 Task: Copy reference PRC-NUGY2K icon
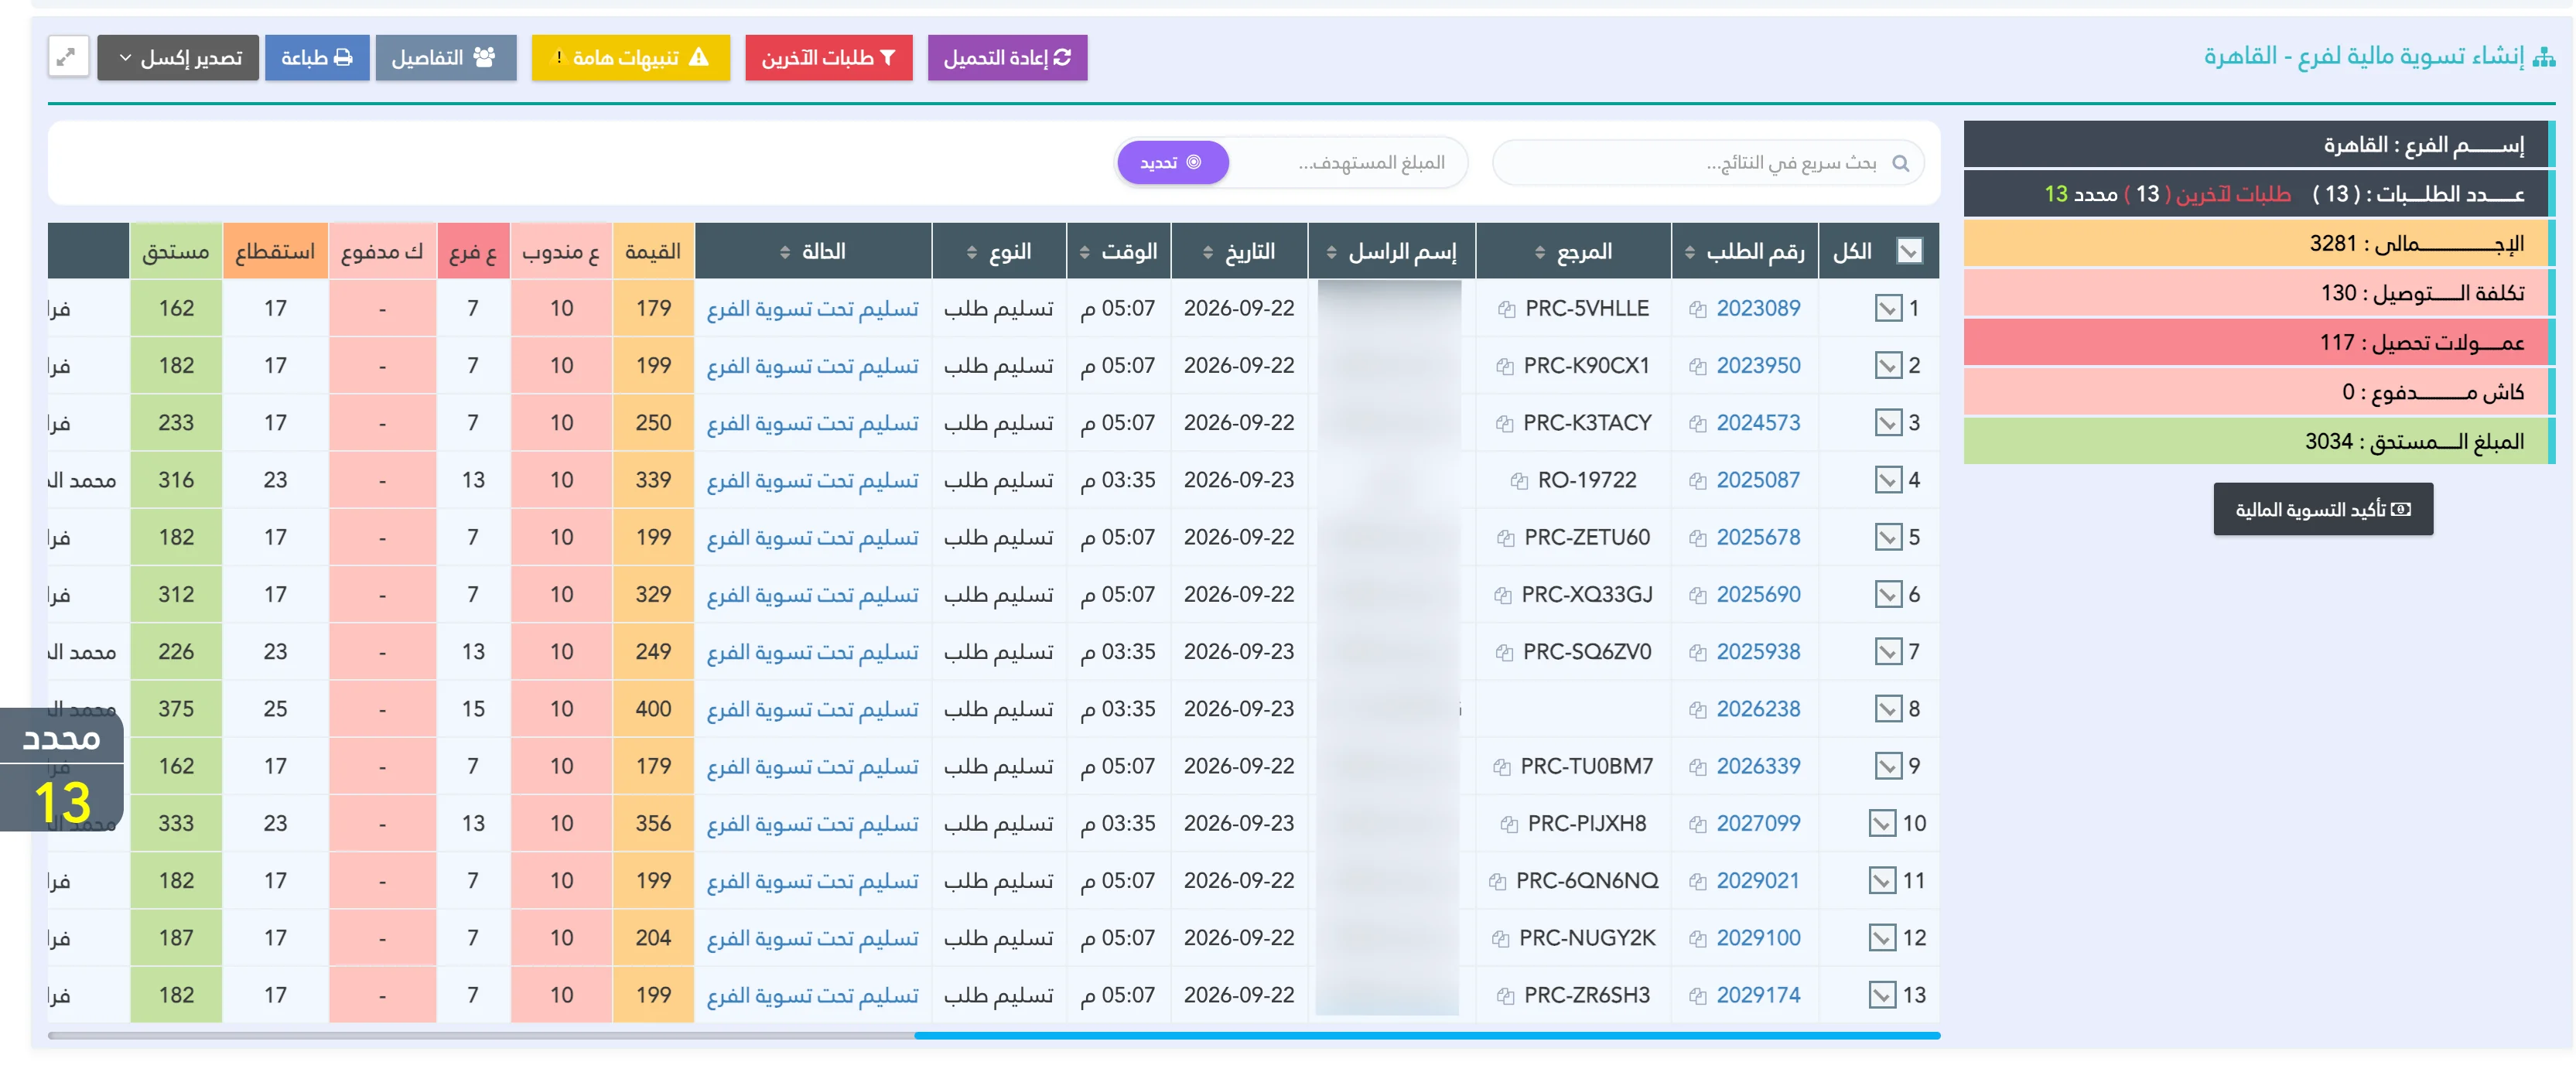point(1500,939)
